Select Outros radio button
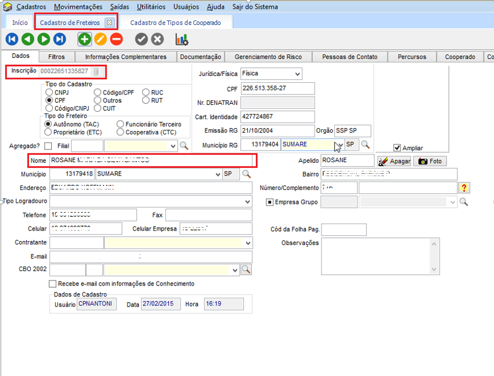 [98, 100]
